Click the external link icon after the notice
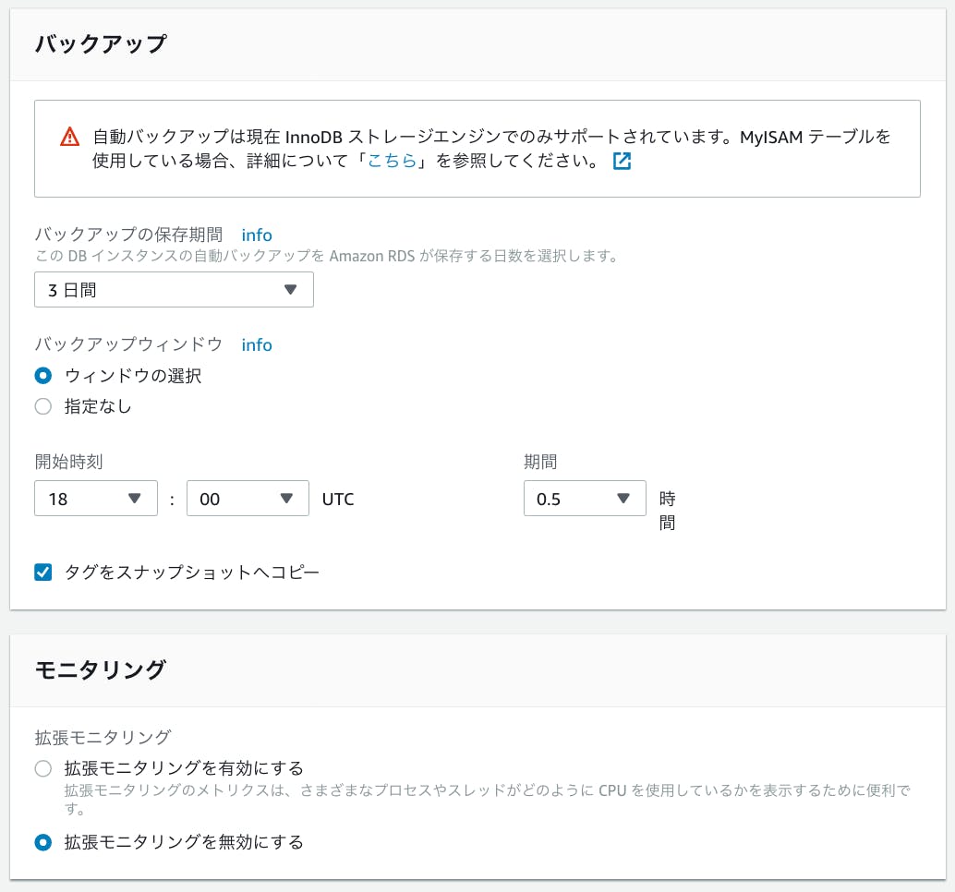Viewport: 955px width, 892px height. pos(623,162)
